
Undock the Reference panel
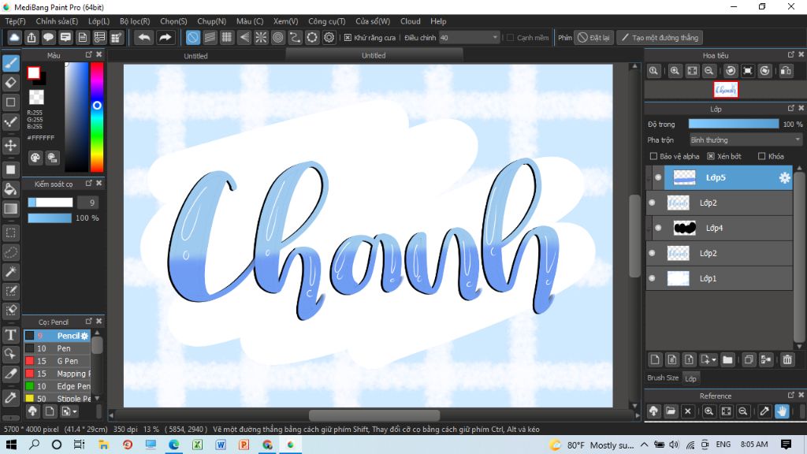tap(791, 396)
